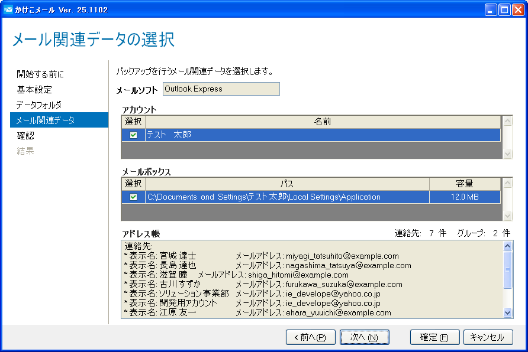Open the 確認 step in sidebar
Screen dimensions: 528x352
pyautogui.click(x=25, y=136)
